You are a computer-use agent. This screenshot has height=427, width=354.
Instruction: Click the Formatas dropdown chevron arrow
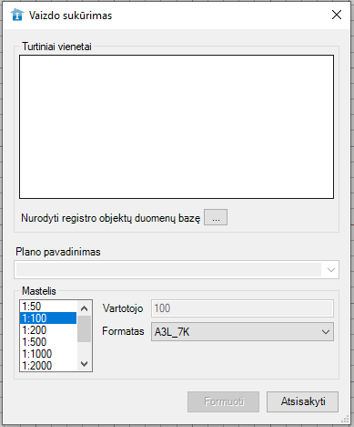tap(326, 332)
